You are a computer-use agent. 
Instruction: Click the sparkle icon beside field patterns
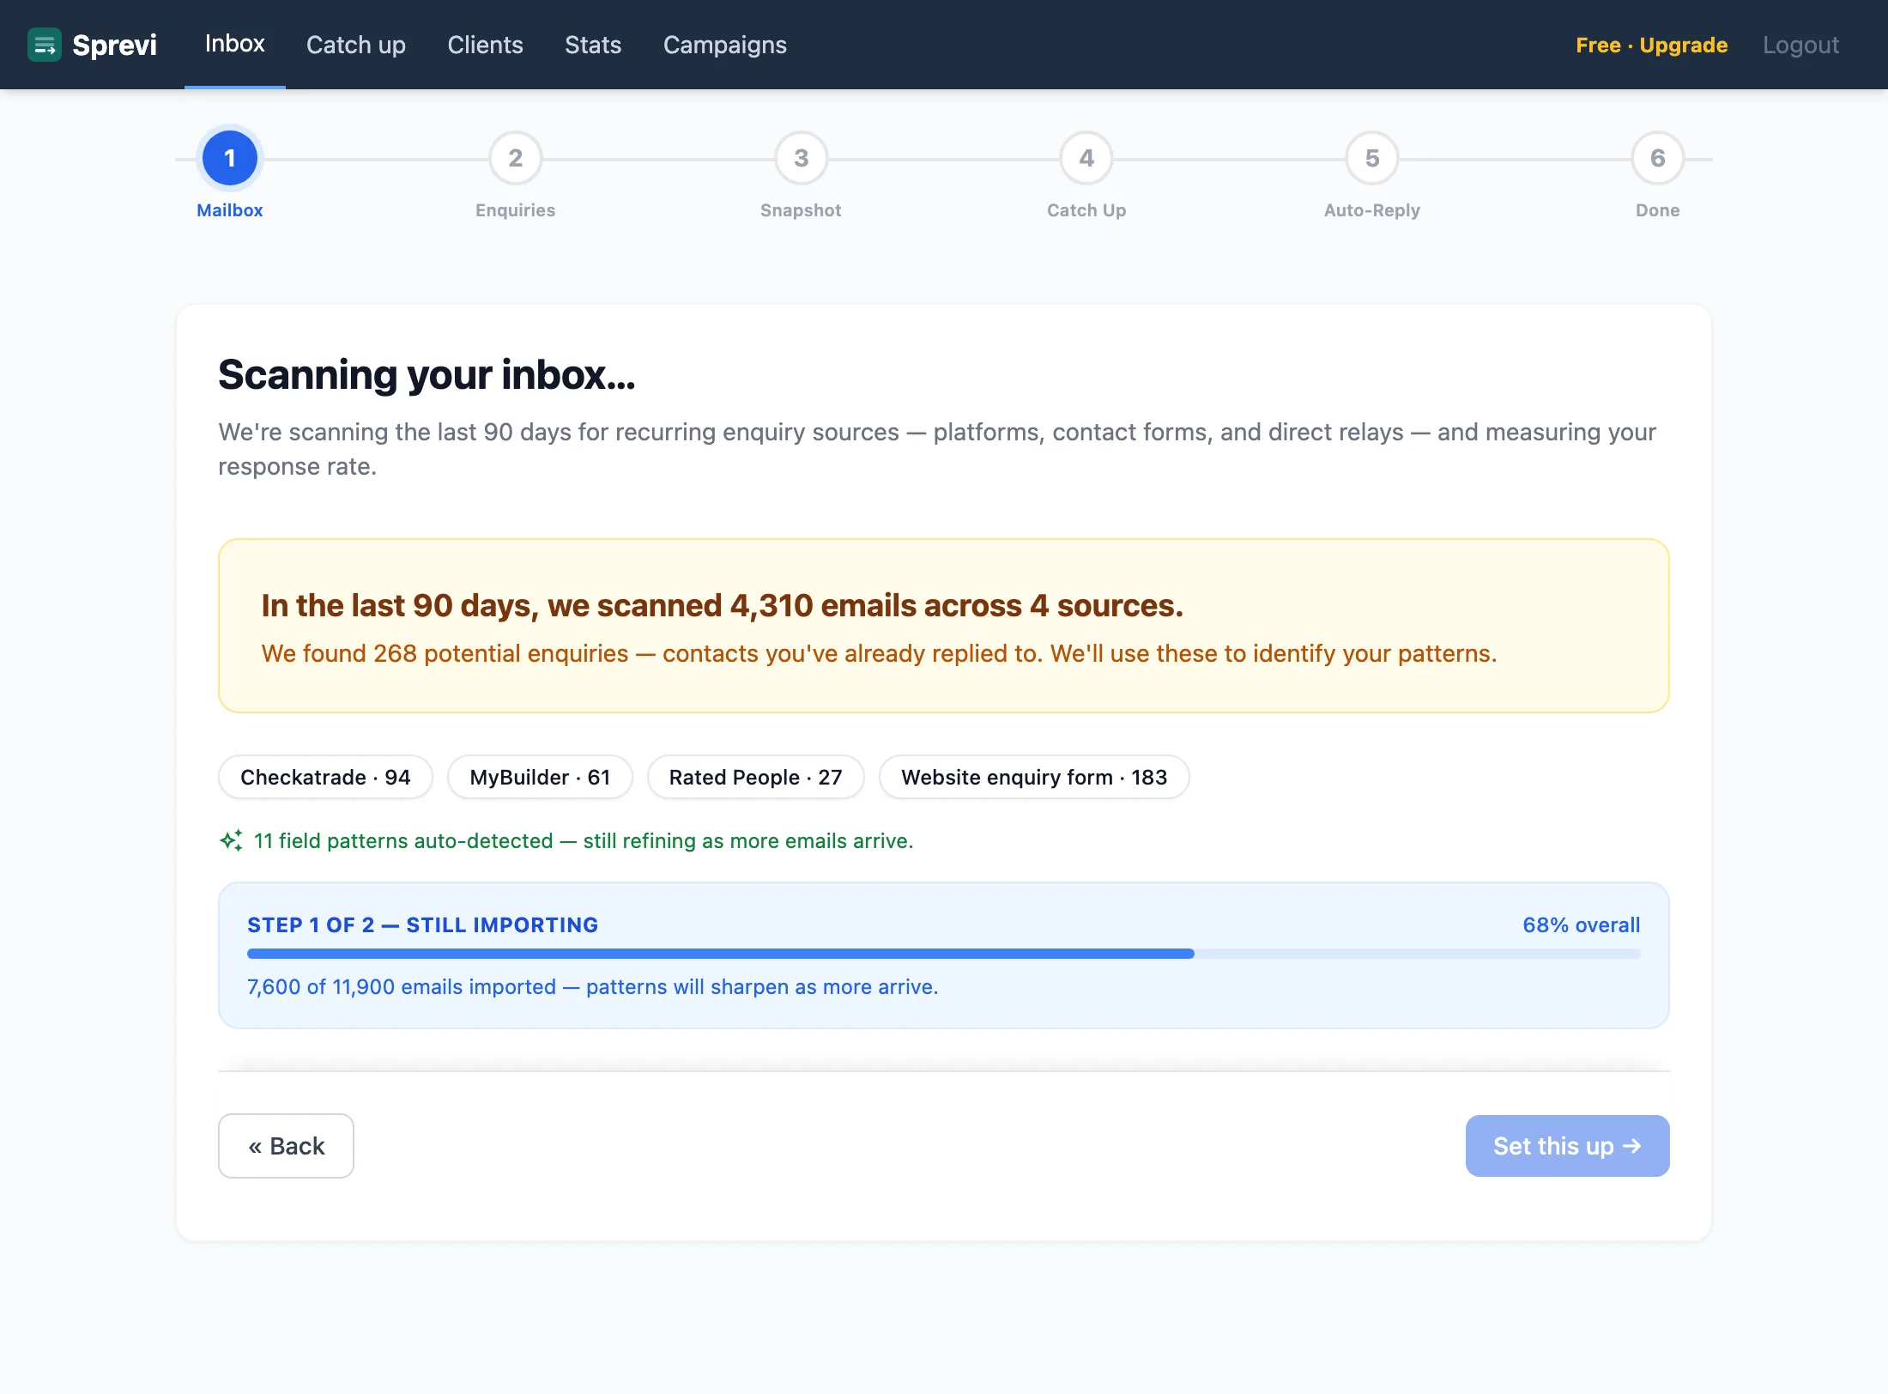click(x=231, y=840)
